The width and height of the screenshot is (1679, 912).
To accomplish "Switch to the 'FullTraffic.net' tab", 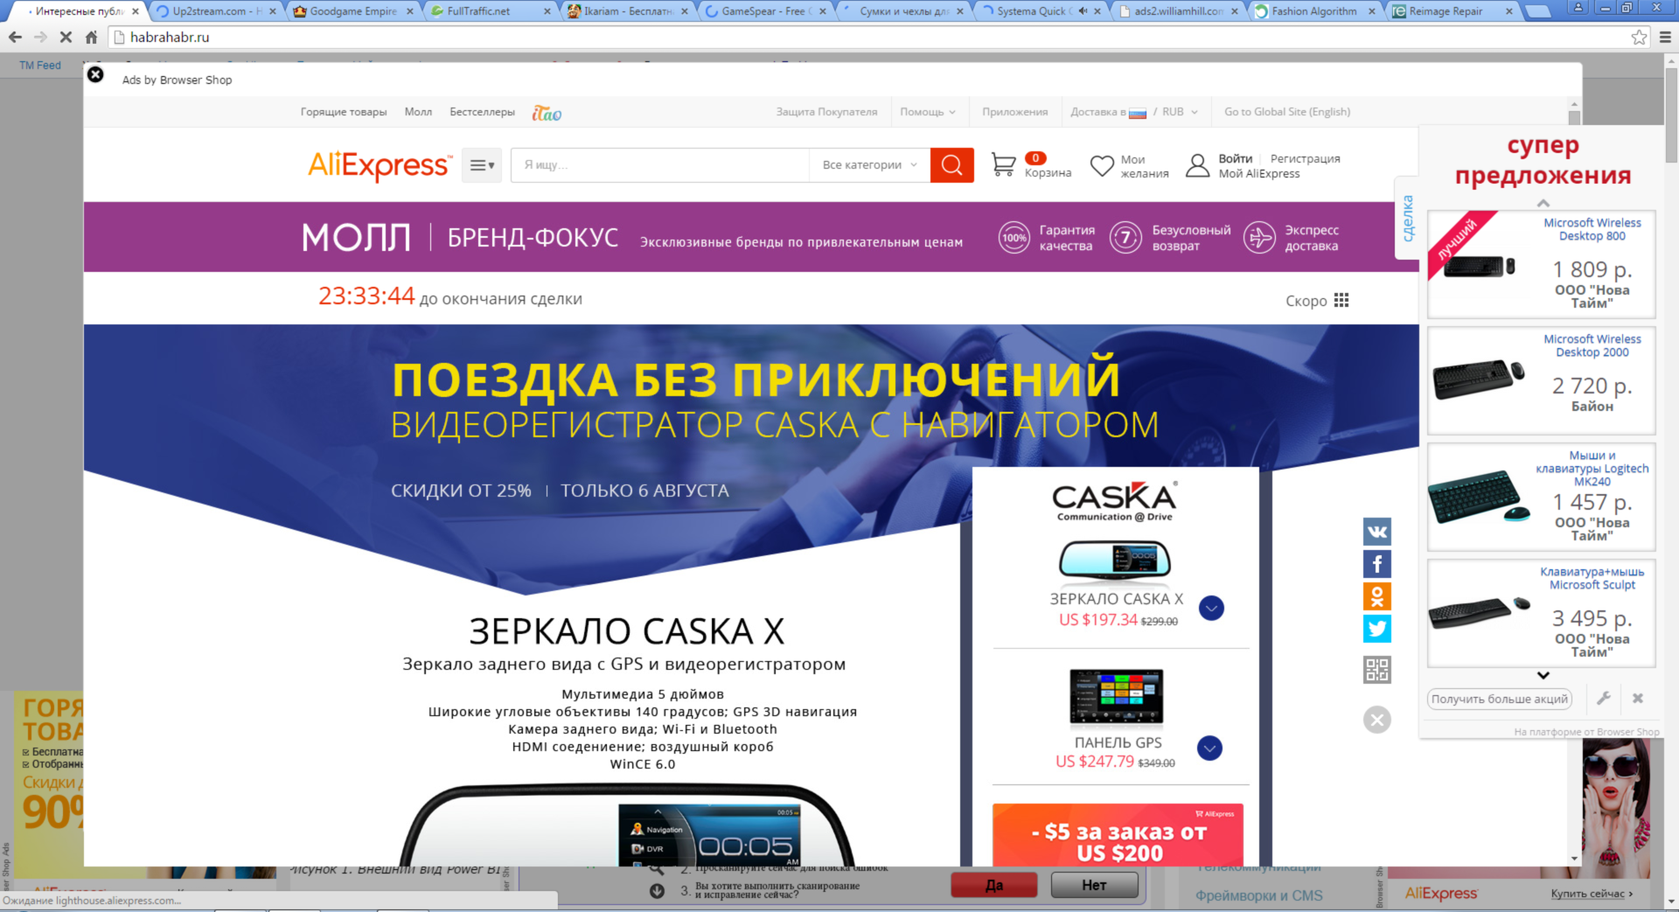I will (490, 11).
